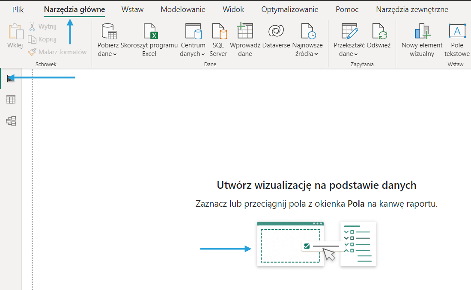Expand Centrum danych dropdown
The image size is (471, 290).
click(192, 54)
